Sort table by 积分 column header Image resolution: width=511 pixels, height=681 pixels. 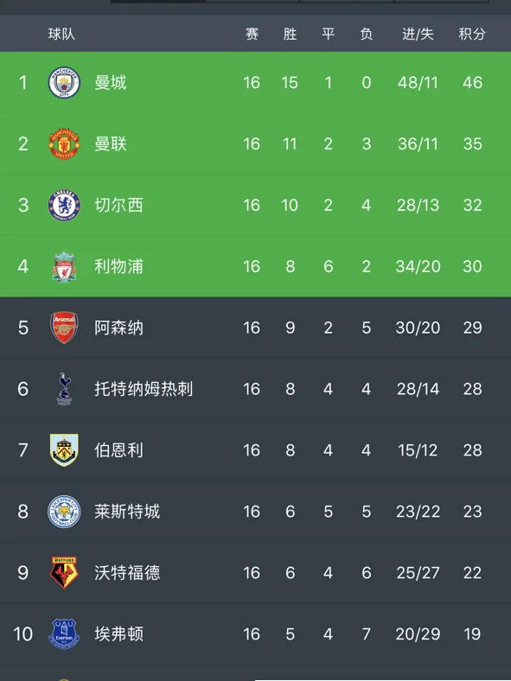(472, 34)
